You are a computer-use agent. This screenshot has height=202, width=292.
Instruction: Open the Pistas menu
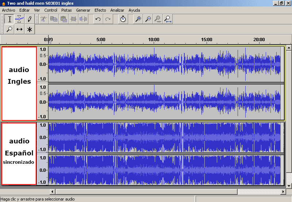click(x=66, y=10)
